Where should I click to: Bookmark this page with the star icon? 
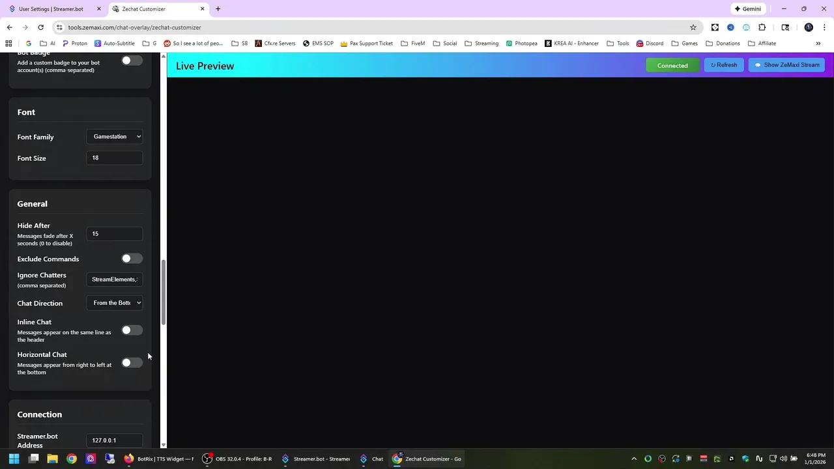point(693,27)
